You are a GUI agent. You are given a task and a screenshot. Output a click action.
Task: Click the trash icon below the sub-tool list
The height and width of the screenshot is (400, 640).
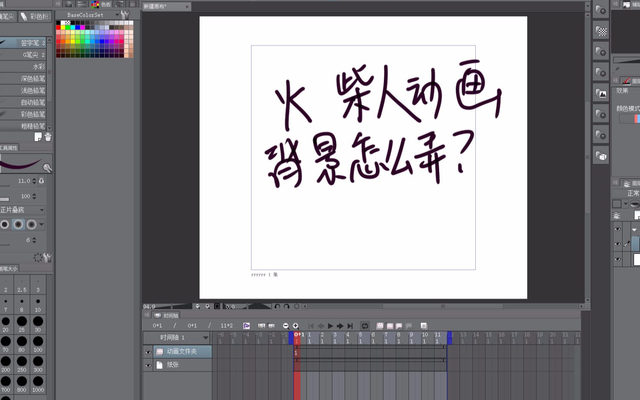(x=48, y=137)
